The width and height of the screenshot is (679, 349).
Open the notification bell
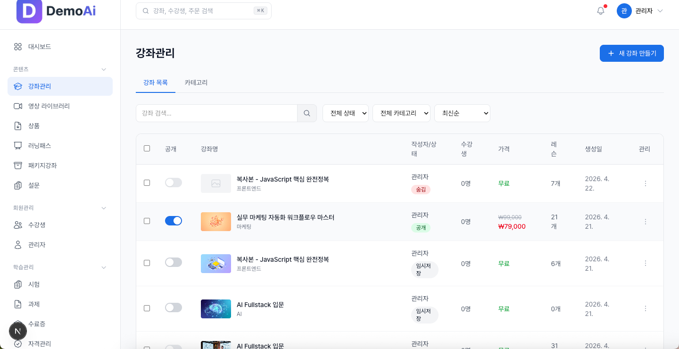[x=600, y=11]
